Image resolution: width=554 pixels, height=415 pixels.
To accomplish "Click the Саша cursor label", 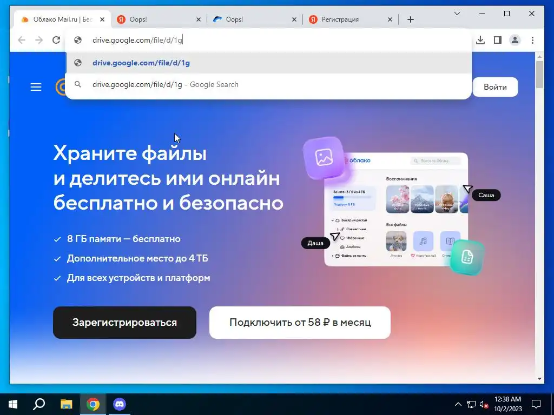I will 486,195.
